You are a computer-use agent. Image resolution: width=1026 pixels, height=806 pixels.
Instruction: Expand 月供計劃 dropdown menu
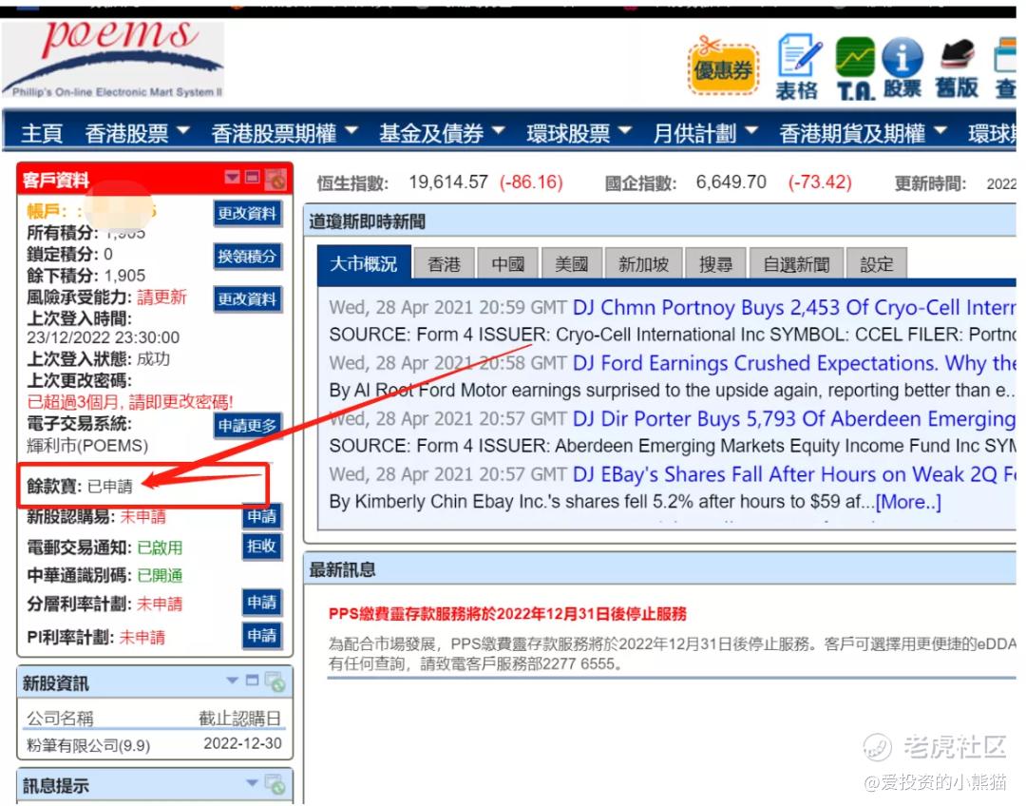[705, 134]
